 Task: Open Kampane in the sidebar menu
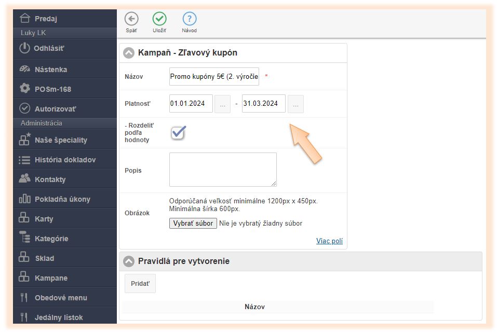(51, 278)
